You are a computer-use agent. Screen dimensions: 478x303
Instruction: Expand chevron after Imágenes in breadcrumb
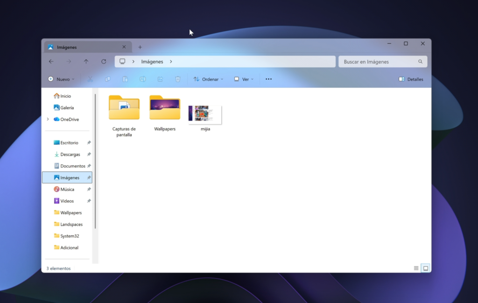171,62
